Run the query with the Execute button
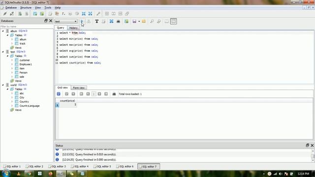The height and width of the screenshot is (177, 315). click(x=82, y=21)
